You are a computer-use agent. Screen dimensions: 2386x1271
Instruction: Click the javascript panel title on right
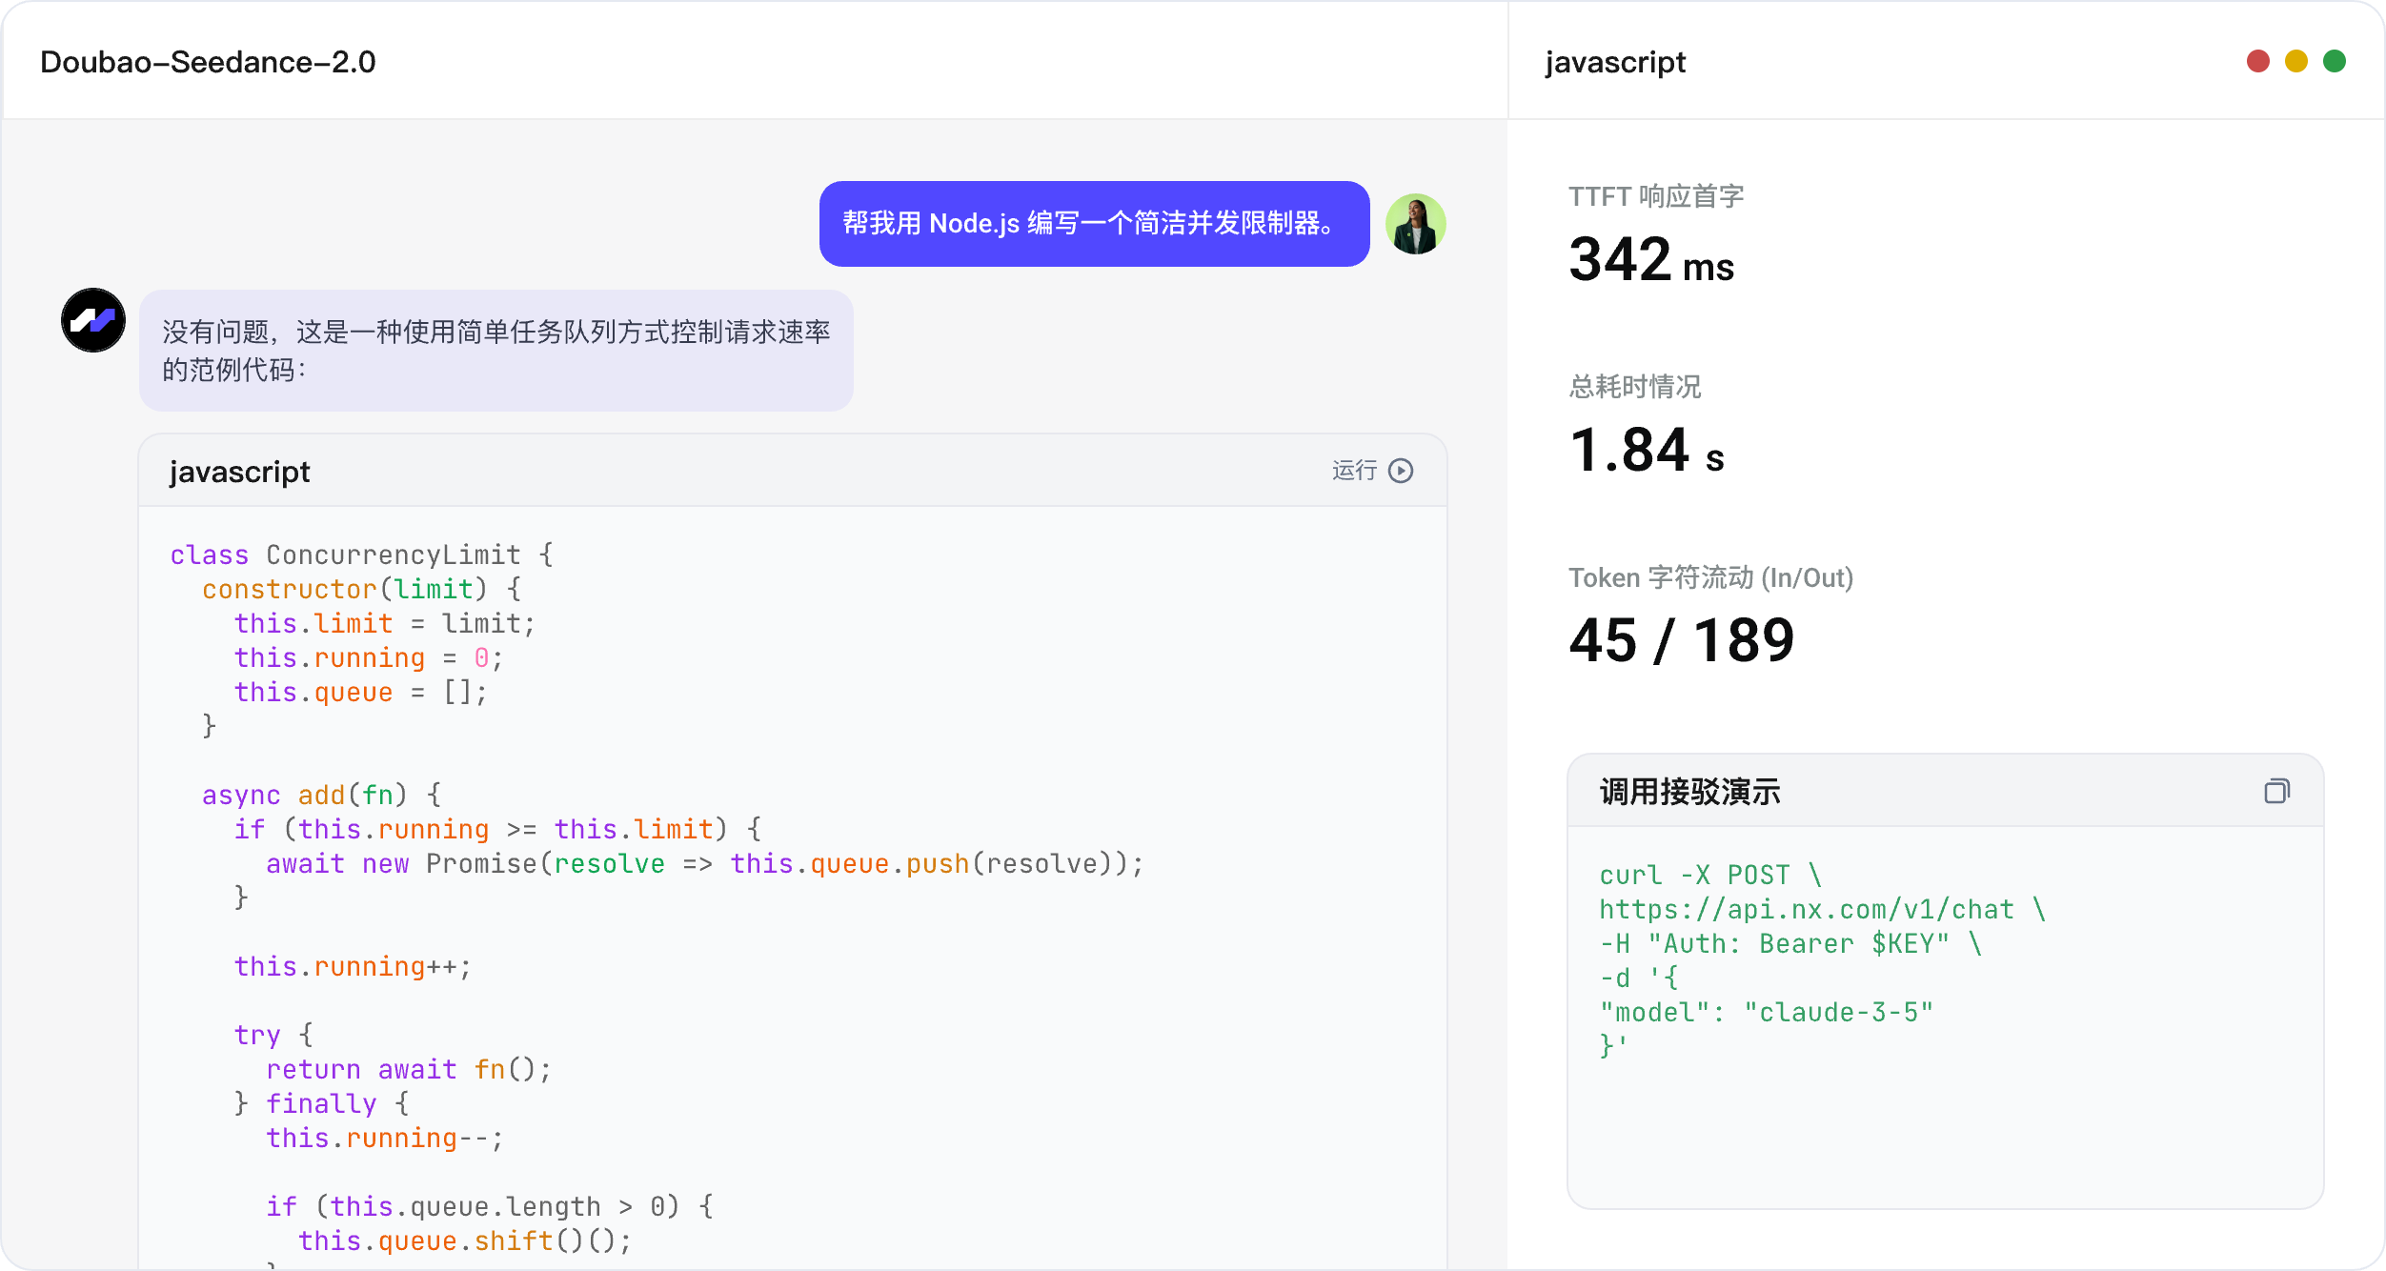click(1615, 62)
